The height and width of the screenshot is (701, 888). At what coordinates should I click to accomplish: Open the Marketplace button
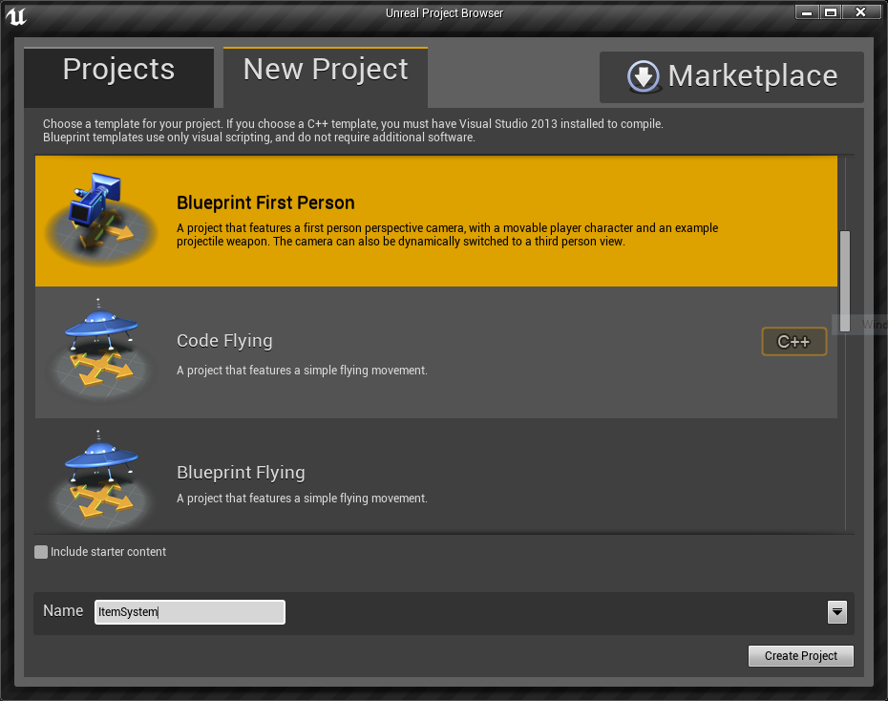point(731,77)
